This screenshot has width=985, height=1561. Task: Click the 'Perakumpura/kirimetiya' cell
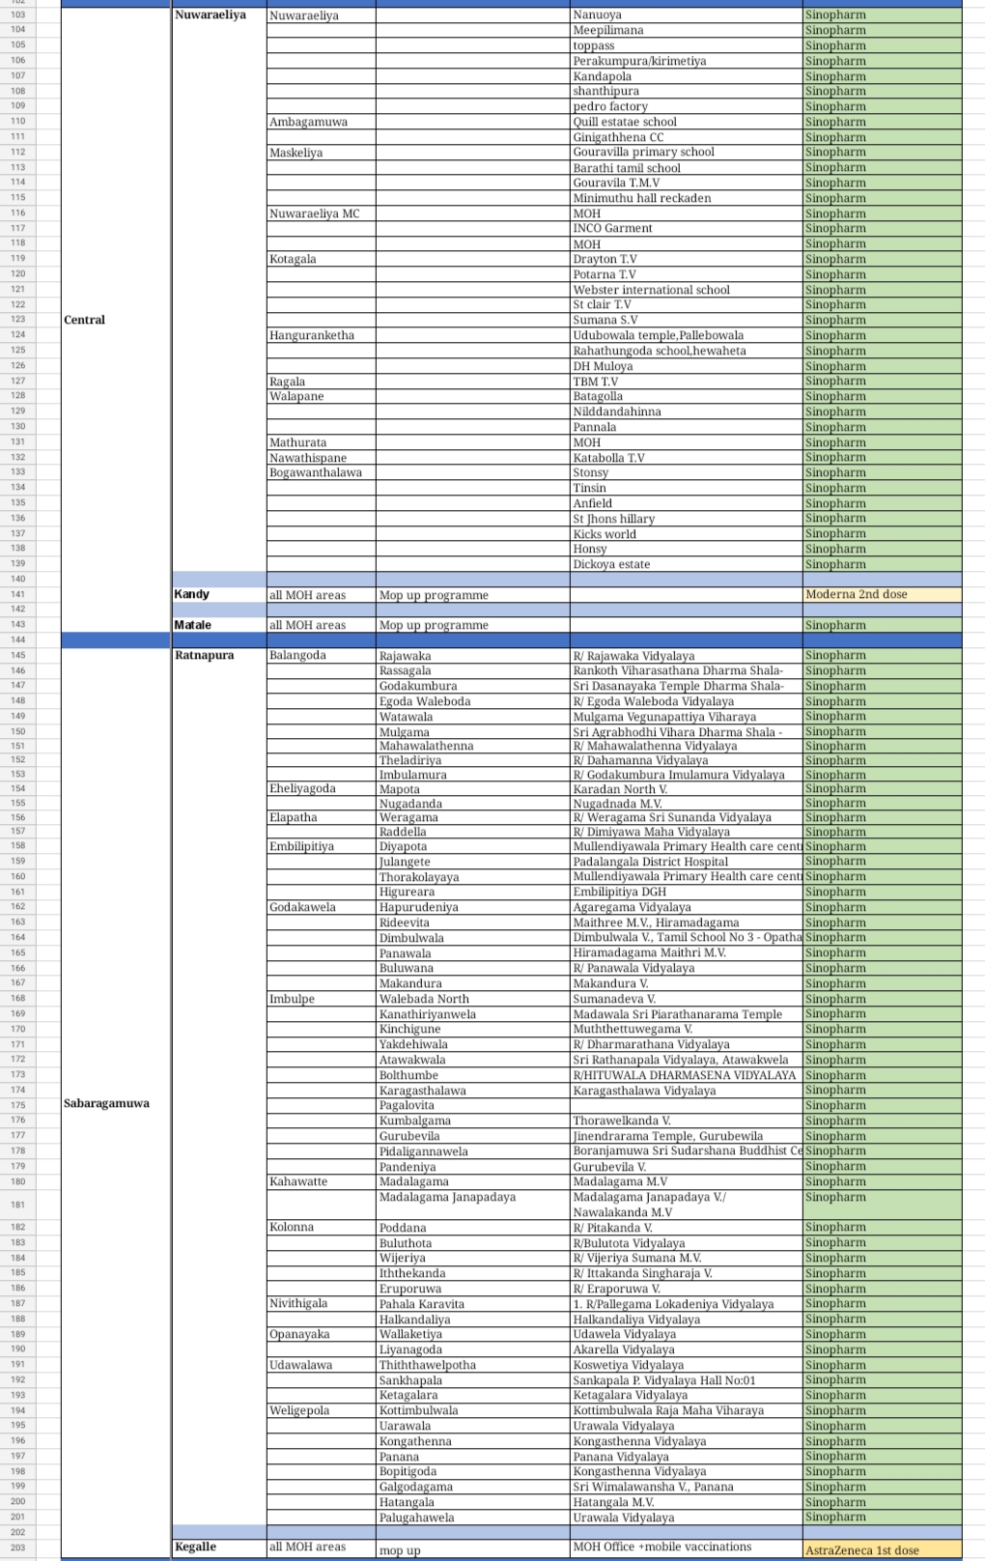686,61
